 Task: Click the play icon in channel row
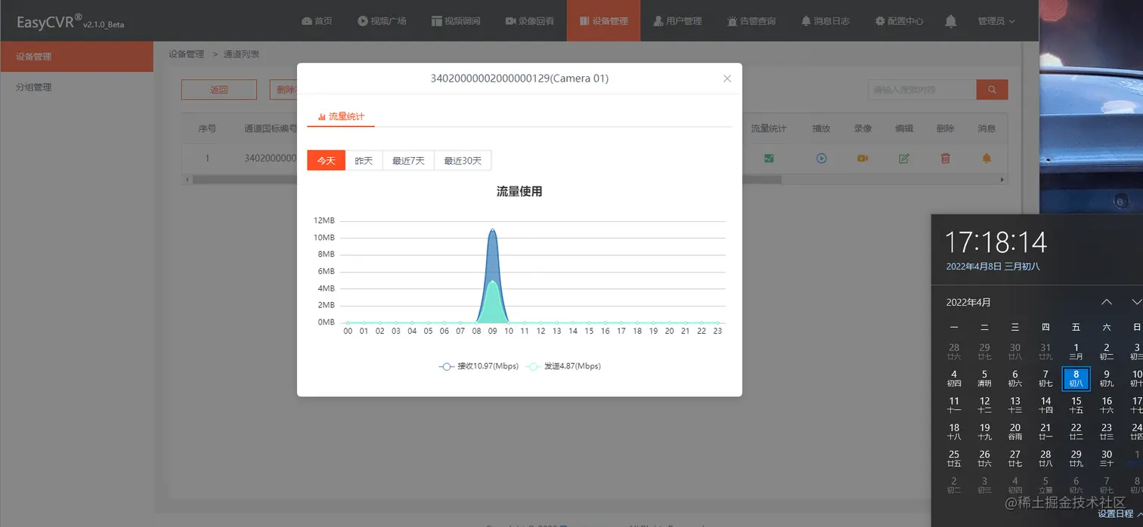pyautogui.click(x=821, y=159)
